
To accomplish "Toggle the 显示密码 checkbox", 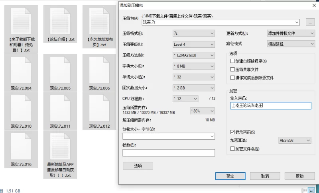I will point(233,132).
